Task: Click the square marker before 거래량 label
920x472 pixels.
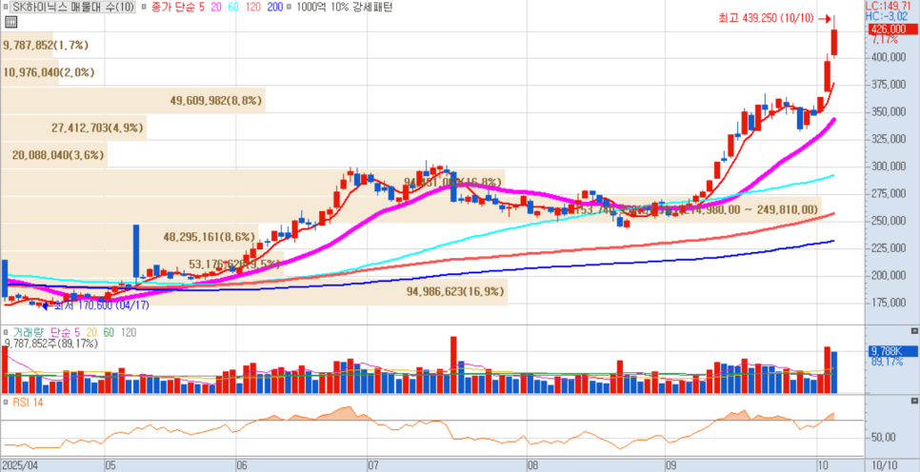Action: [x=6, y=332]
